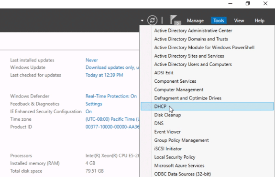Click the Download updates only link

tap(112, 68)
